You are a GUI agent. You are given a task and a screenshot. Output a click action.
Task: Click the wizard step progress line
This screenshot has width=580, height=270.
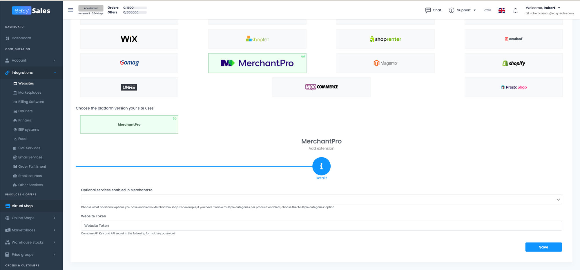click(x=194, y=166)
